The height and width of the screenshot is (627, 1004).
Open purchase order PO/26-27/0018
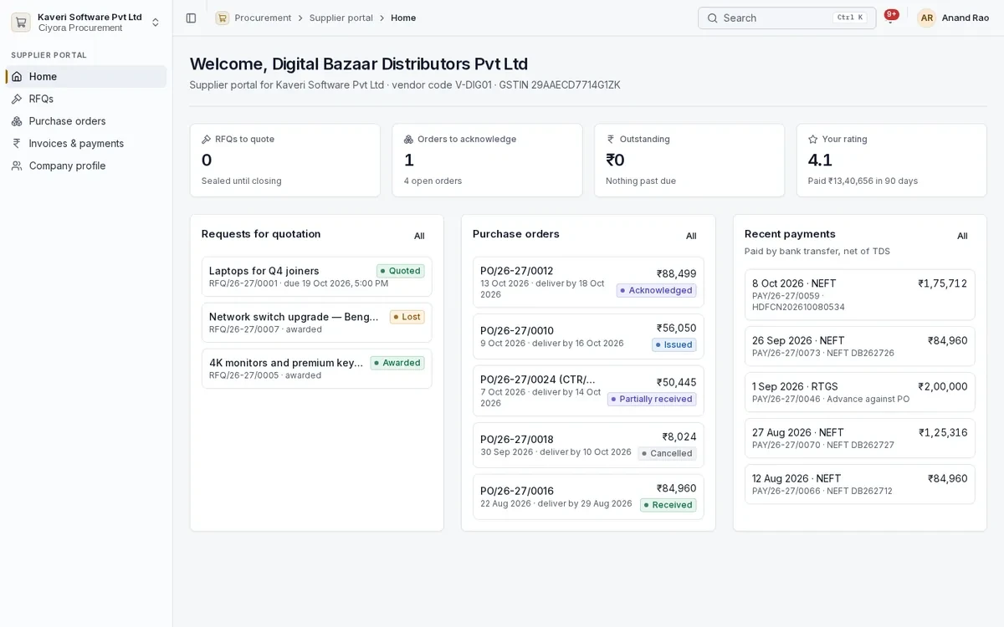tap(588, 445)
